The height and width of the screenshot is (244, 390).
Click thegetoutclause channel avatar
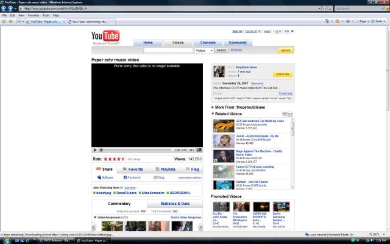coord(219,71)
